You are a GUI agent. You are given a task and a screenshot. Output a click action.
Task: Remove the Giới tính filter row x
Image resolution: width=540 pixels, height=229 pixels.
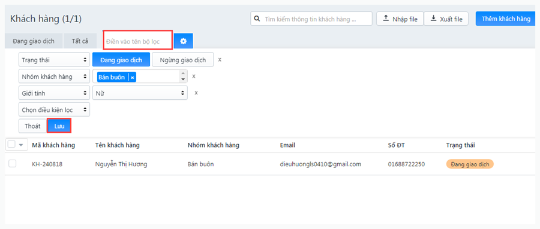196,93
